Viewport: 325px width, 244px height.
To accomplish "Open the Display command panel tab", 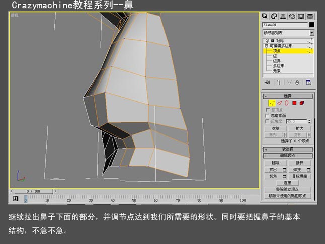I will pos(301,16).
